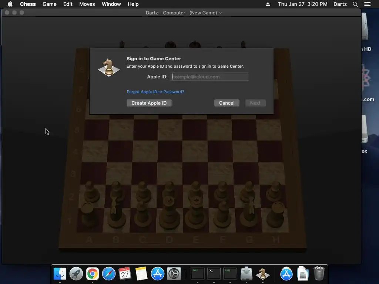Select the white rook on A1
Screen dimensions: 379x284
[89, 214]
